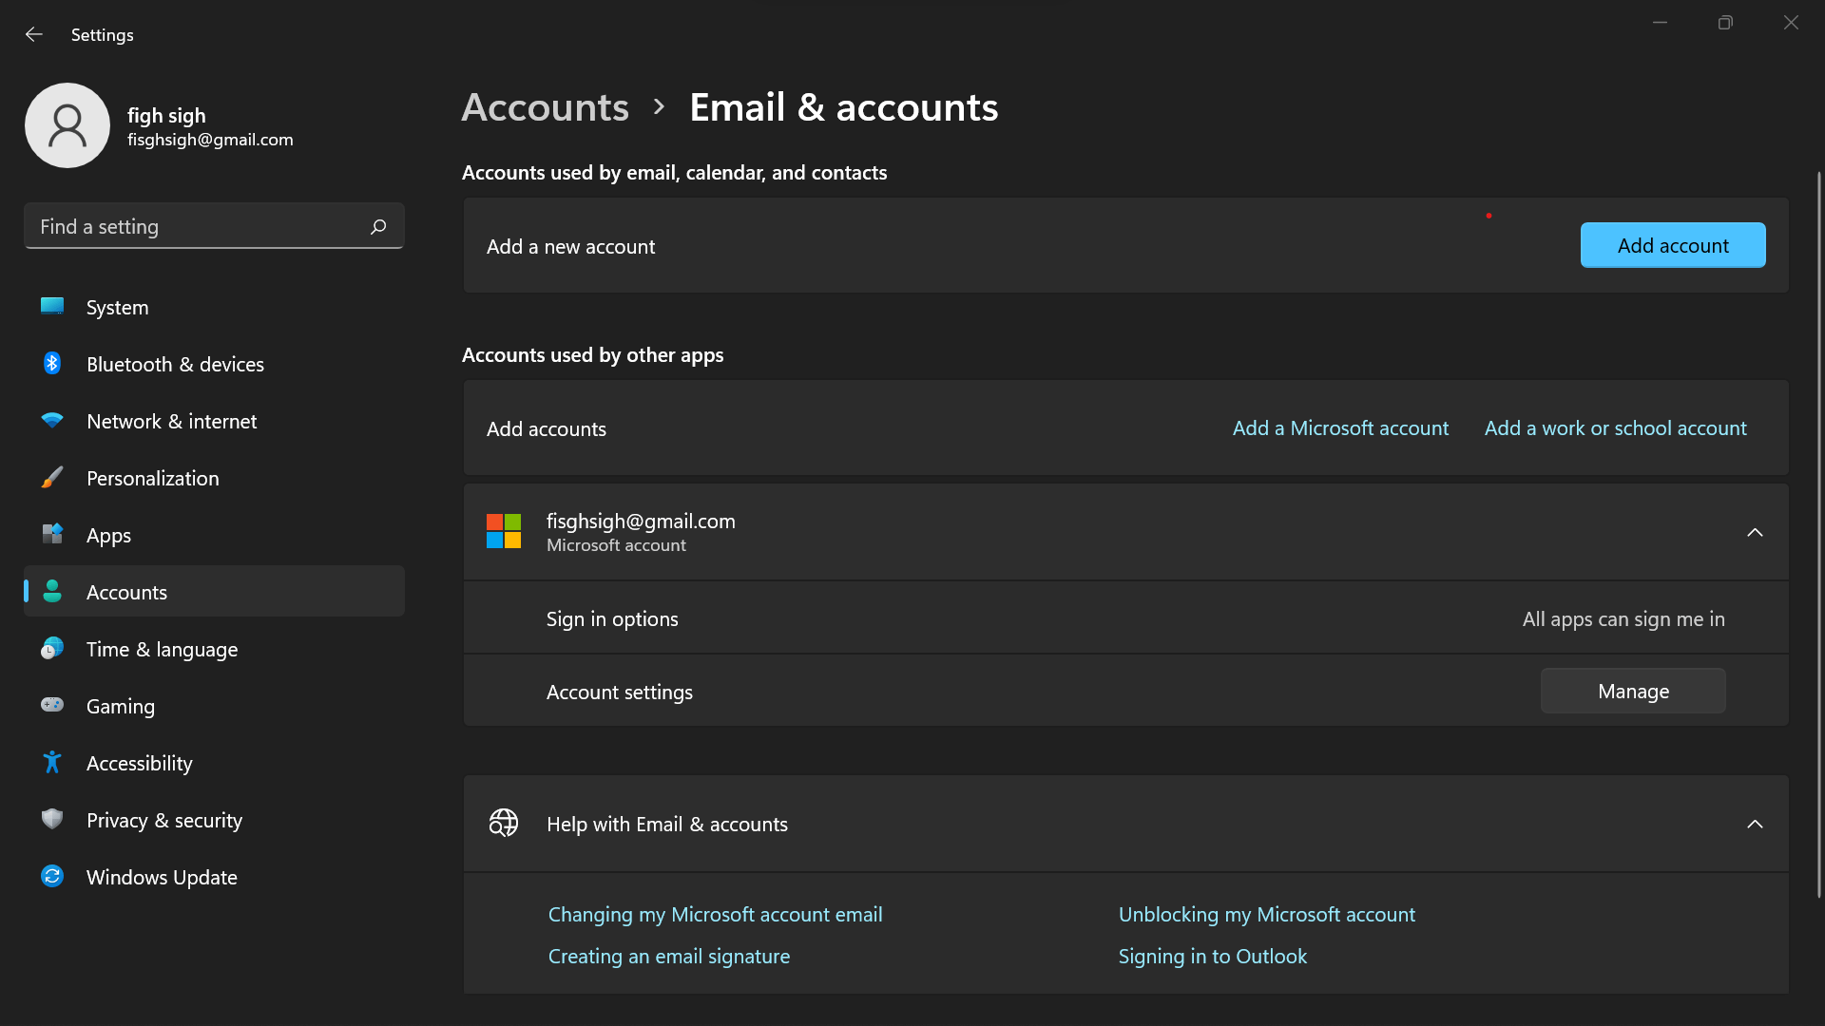Click the user profile avatar picture
The image size is (1825, 1026).
(x=67, y=125)
